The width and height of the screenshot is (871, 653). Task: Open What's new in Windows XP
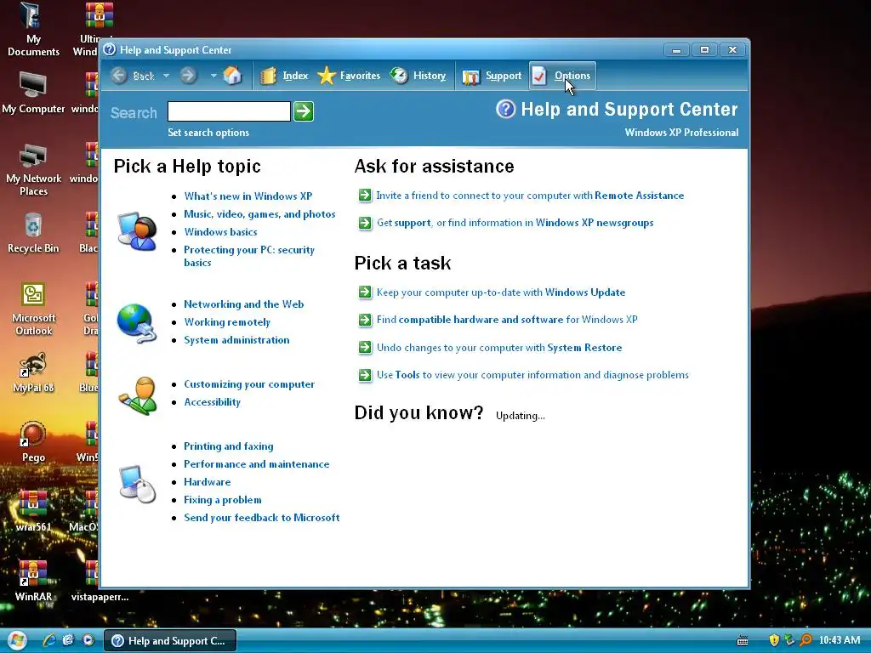tap(248, 196)
